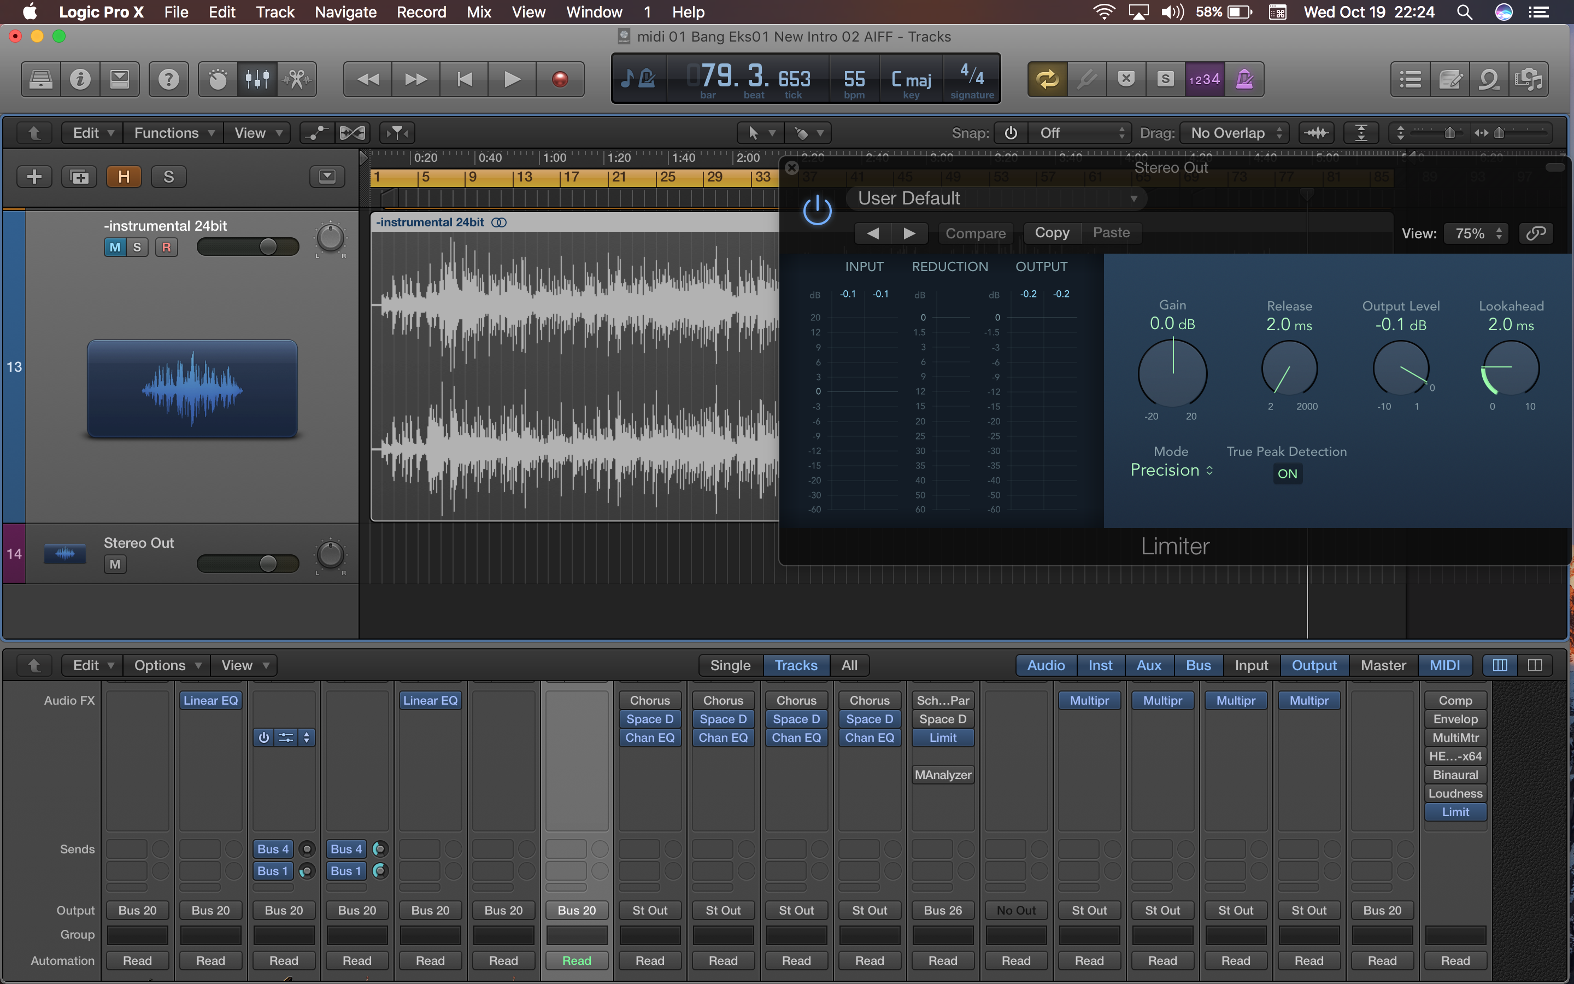Toggle Count-in 1234 button
The width and height of the screenshot is (1574, 984).
(1205, 79)
